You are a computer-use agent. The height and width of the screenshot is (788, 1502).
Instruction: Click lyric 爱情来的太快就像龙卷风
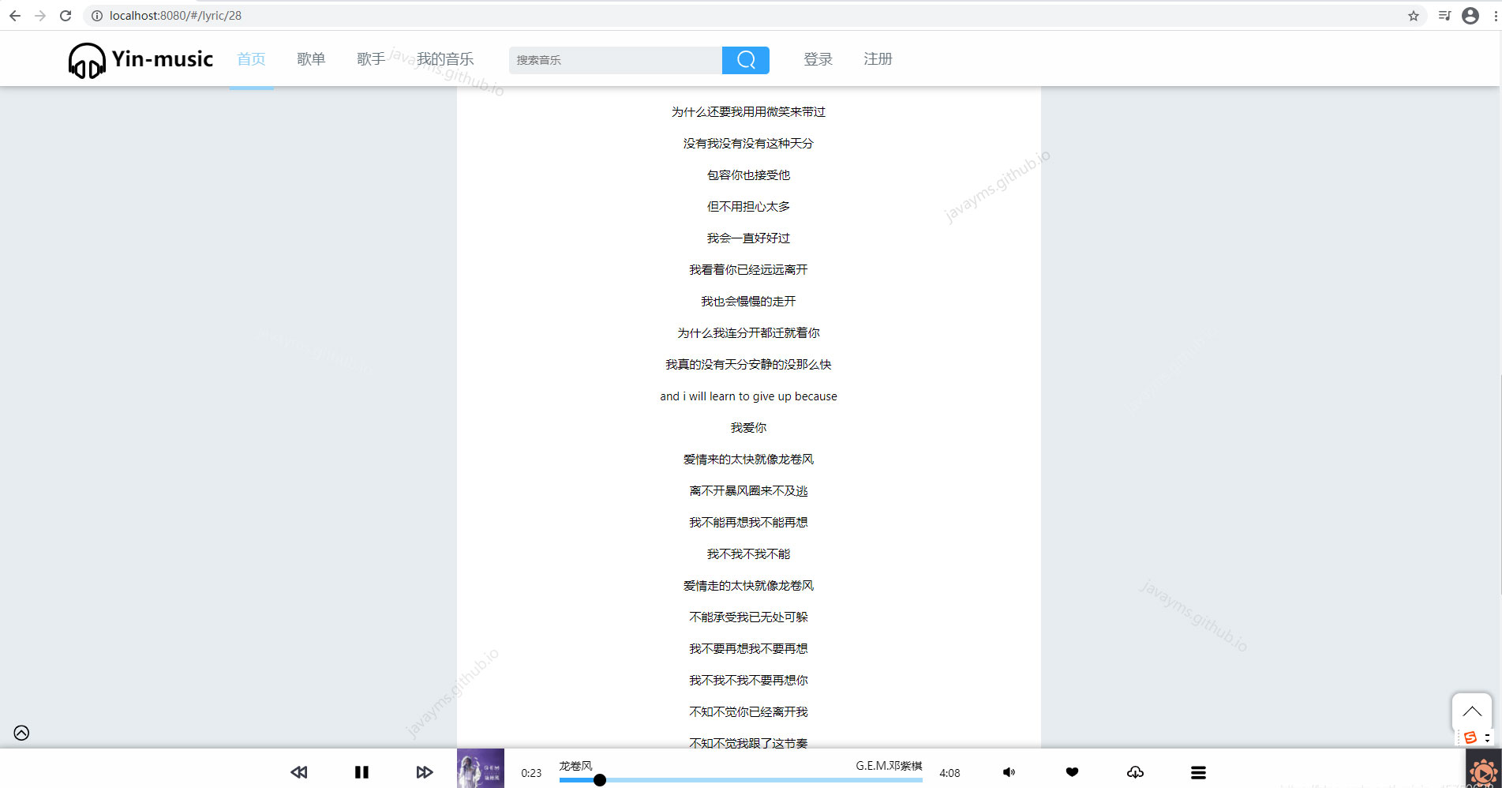click(x=748, y=460)
